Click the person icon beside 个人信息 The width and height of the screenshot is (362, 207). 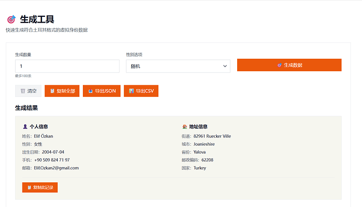click(x=25, y=126)
